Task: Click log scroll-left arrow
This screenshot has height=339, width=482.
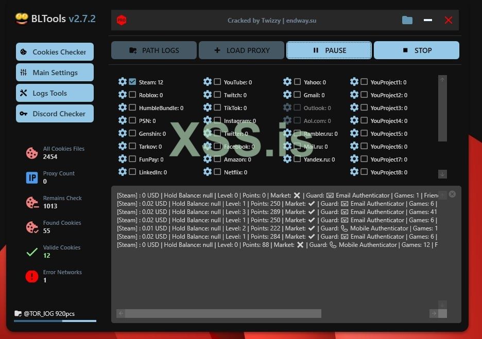Action: tap(121, 313)
